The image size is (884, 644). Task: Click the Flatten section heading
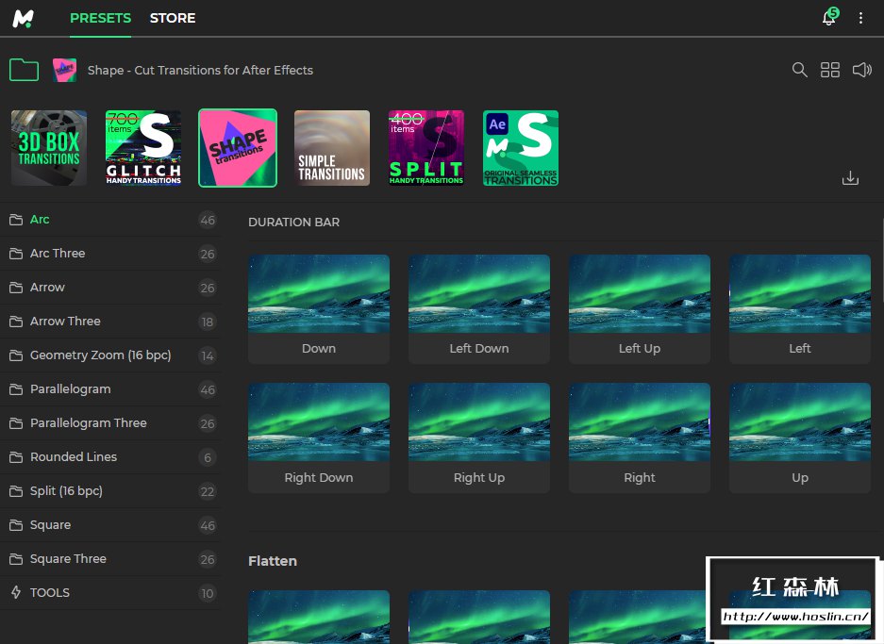tap(273, 561)
